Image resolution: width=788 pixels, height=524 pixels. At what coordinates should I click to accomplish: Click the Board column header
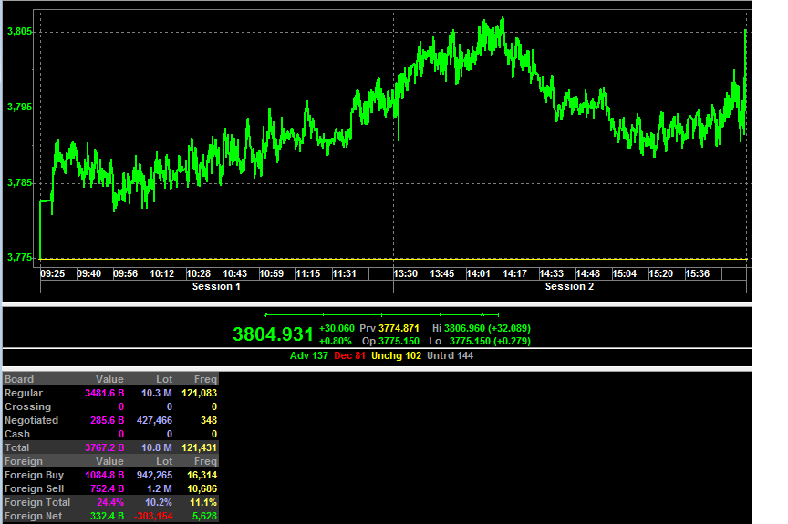[x=19, y=379]
